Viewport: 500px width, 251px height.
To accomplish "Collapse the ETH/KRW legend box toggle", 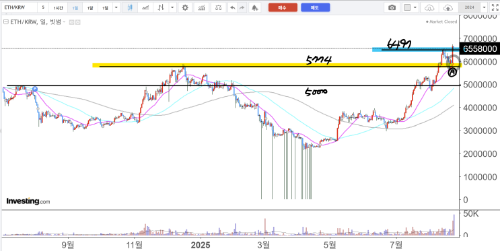I will pos(5,22).
